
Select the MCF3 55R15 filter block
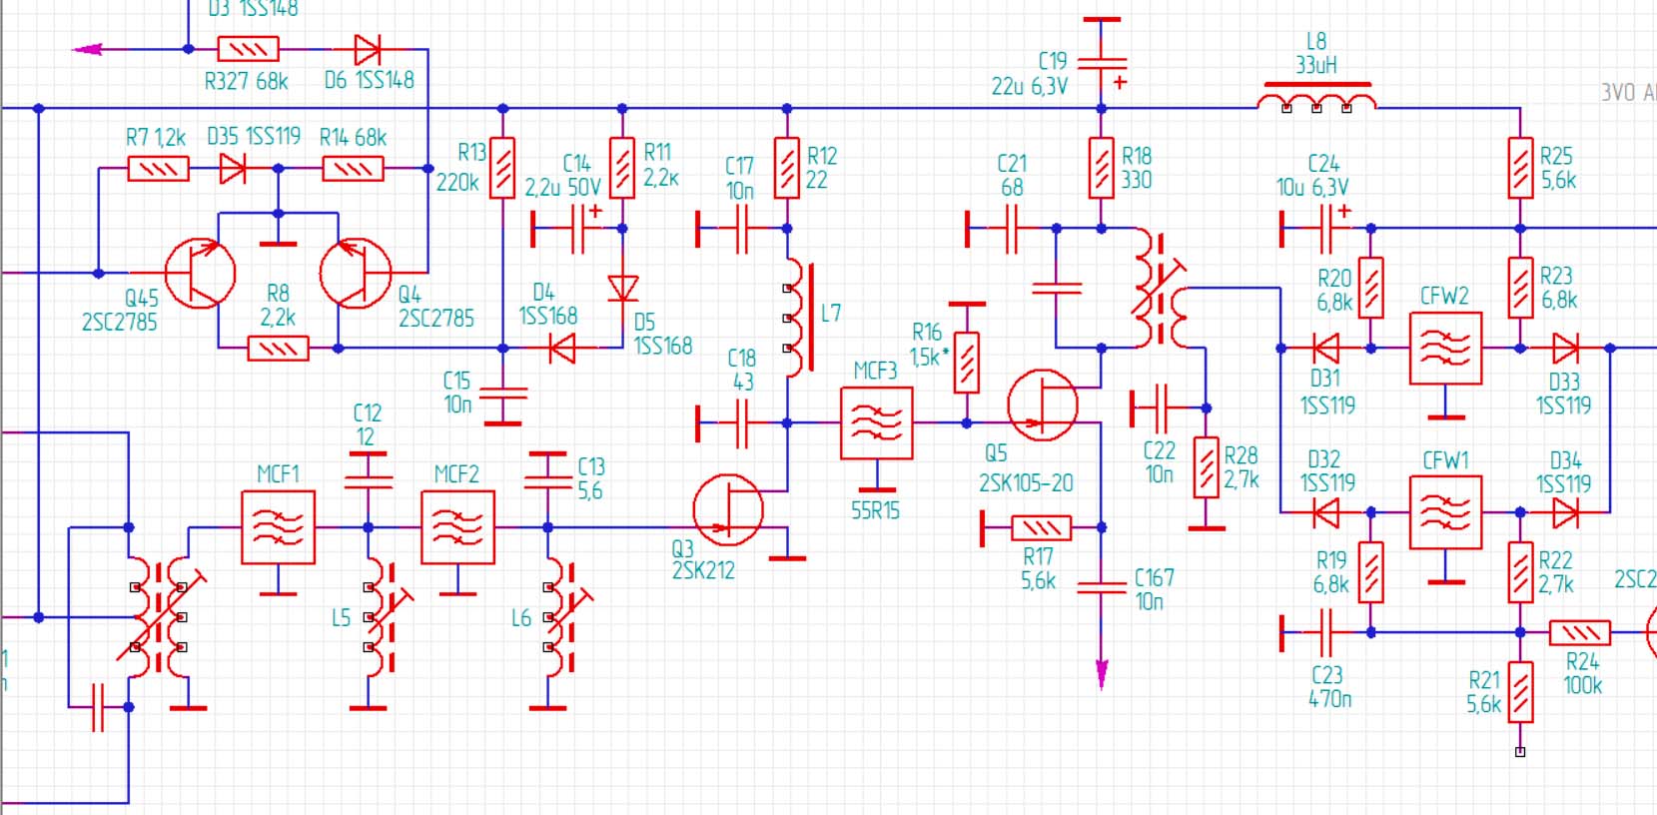[x=877, y=423]
